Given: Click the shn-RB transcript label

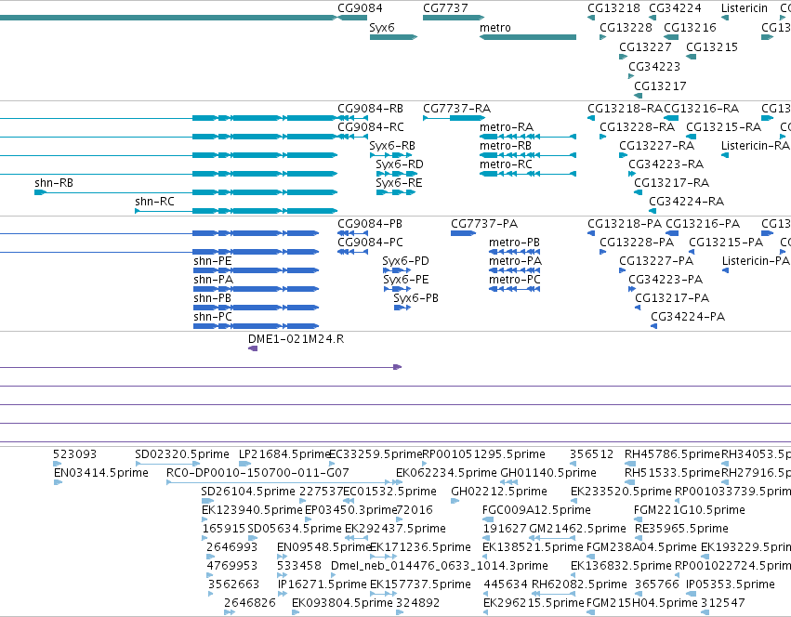Looking at the screenshot, I should (x=54, y=183).
